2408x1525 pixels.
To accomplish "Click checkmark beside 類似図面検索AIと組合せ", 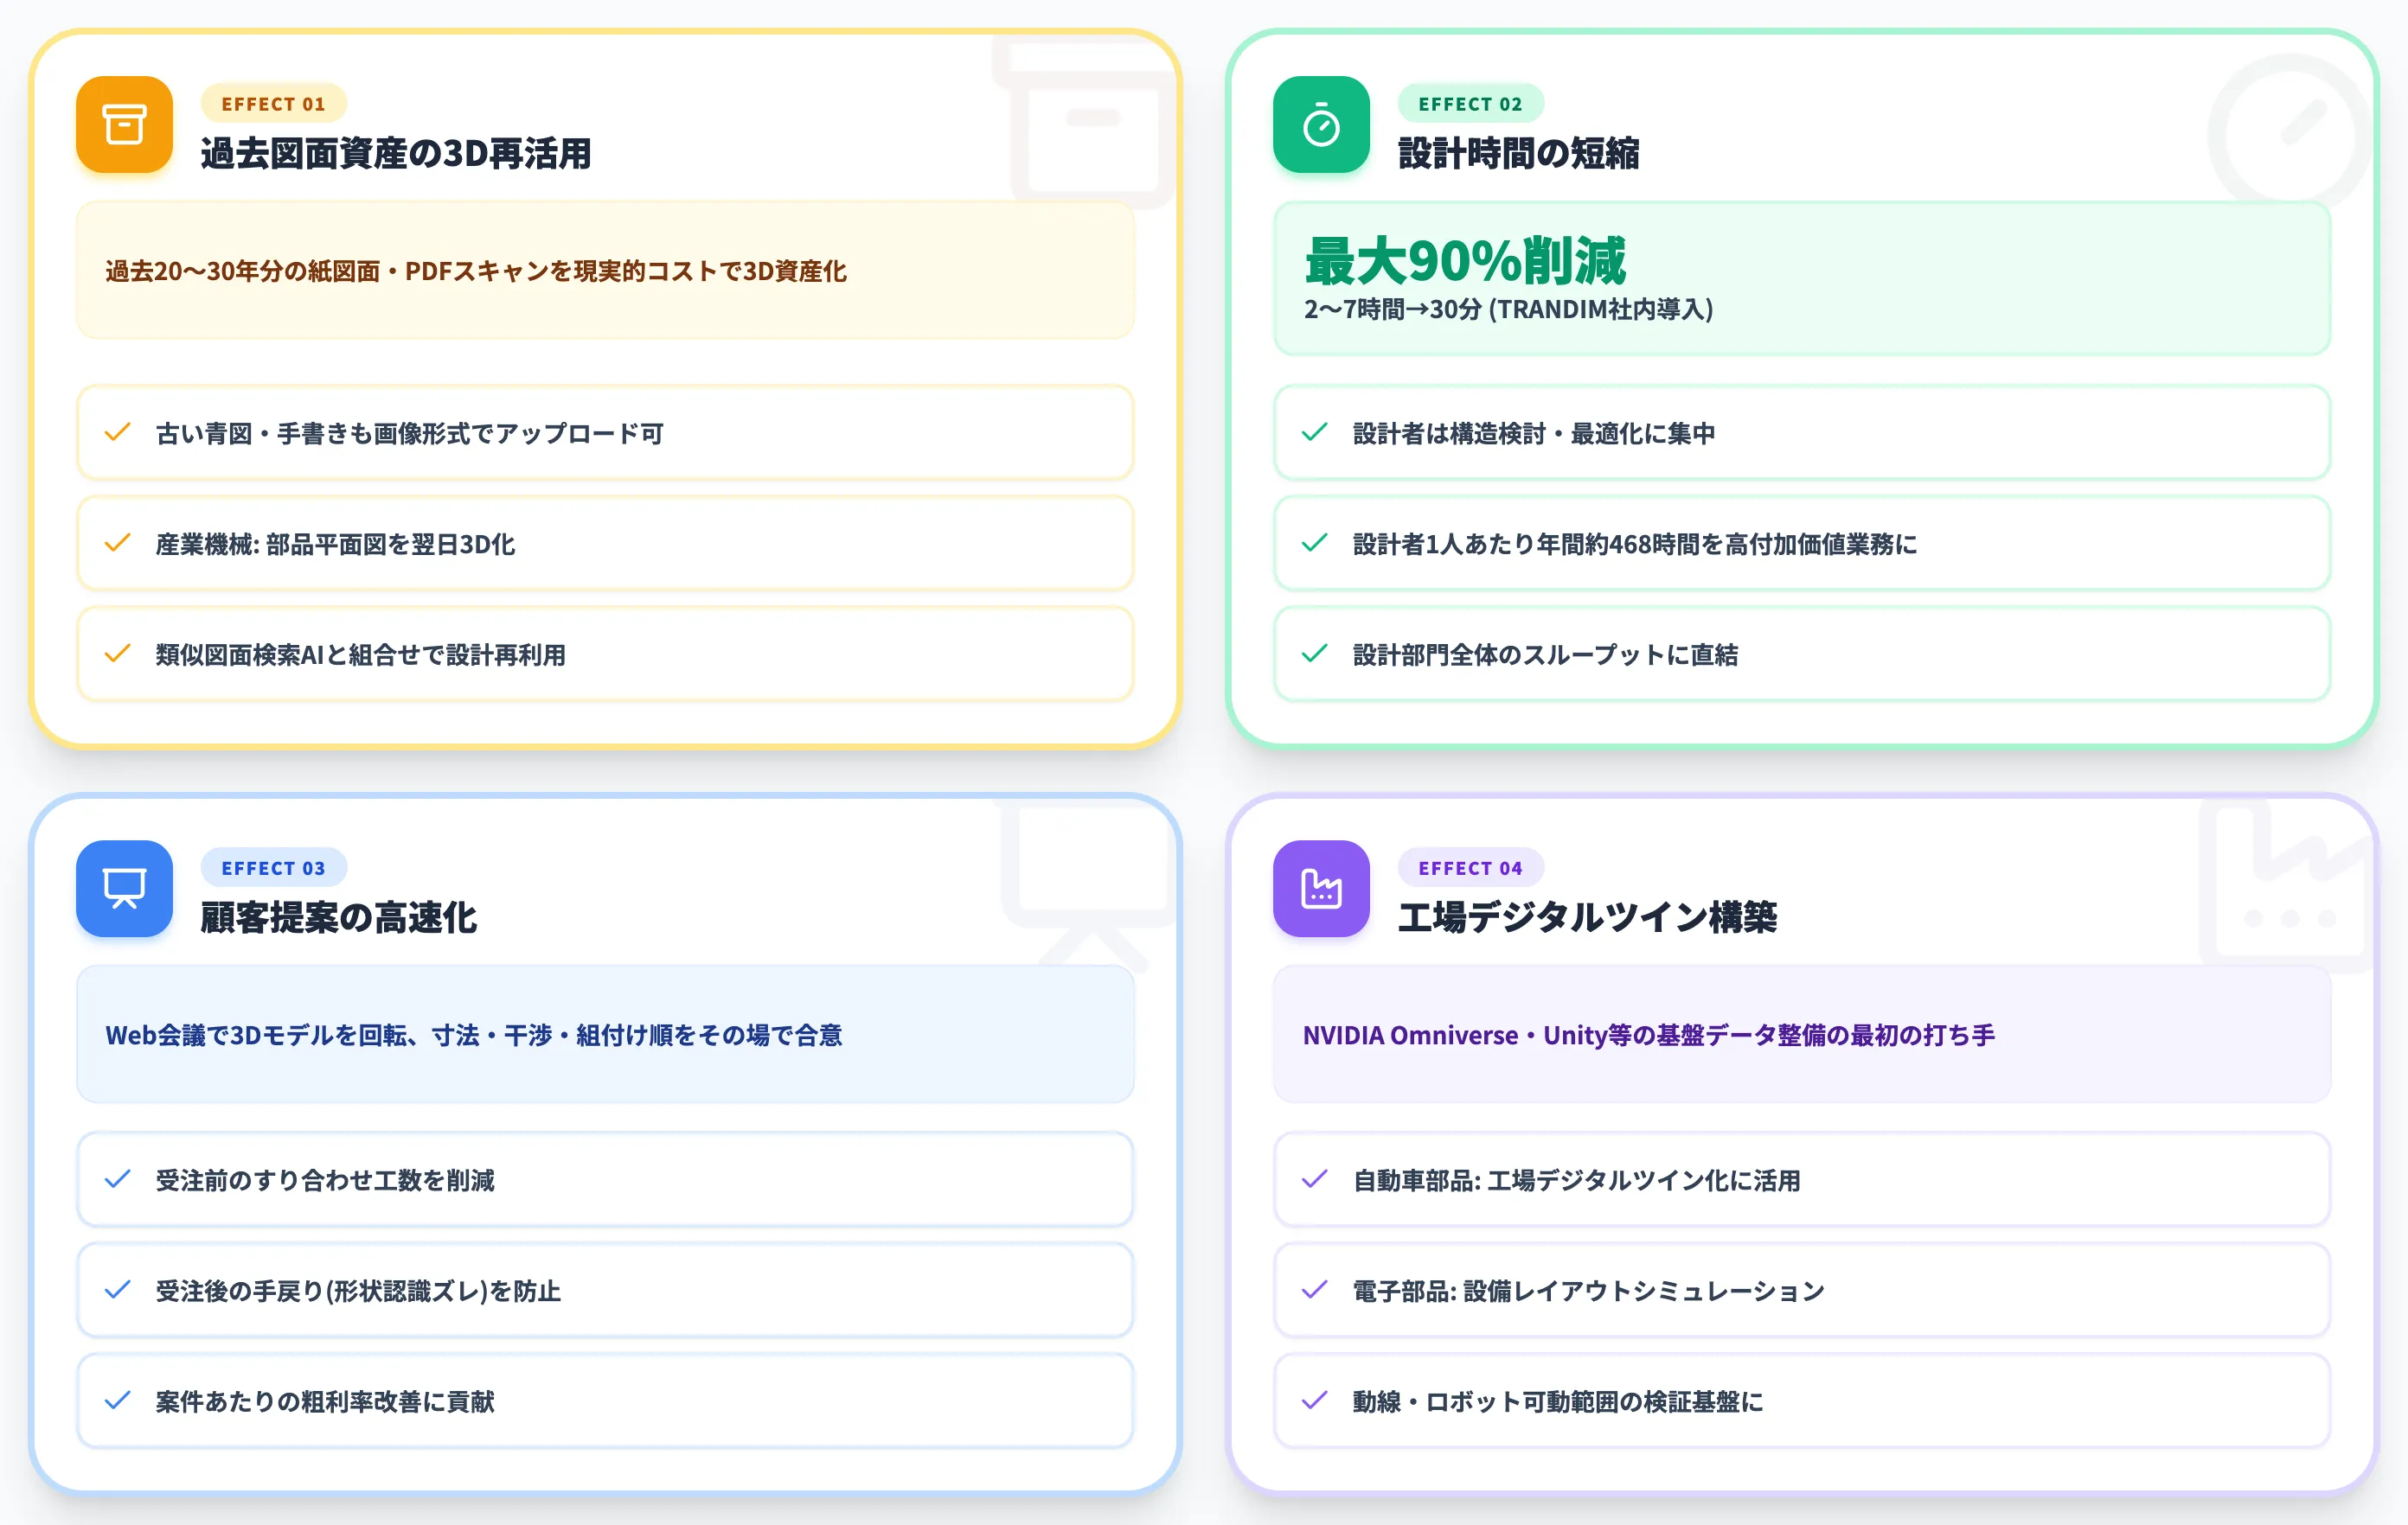I will (118, 654).
